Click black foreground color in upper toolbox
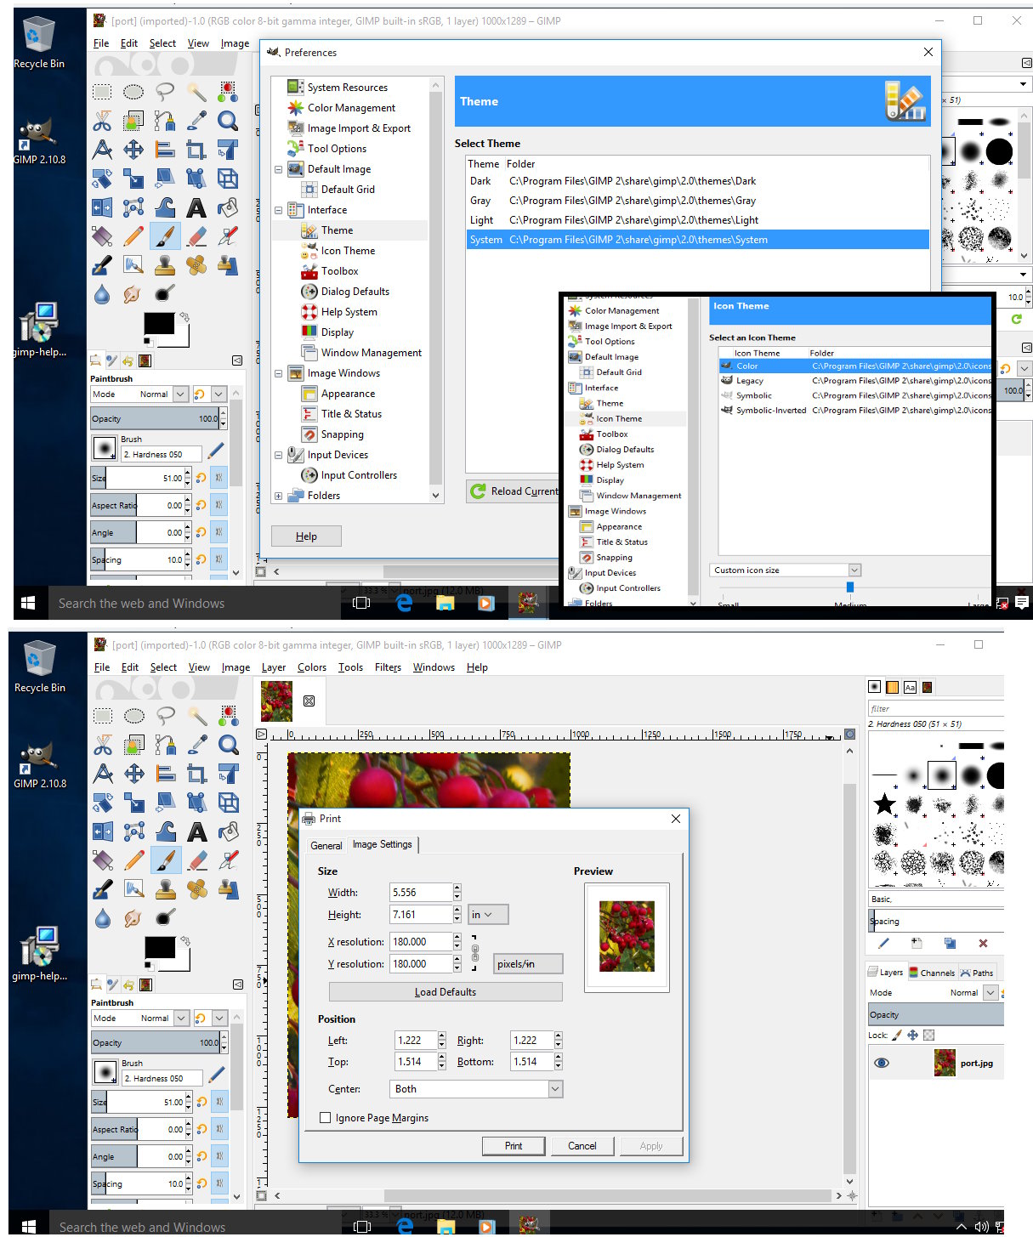Screen dimensions: 1033x1237 click(x=158, y=323)
